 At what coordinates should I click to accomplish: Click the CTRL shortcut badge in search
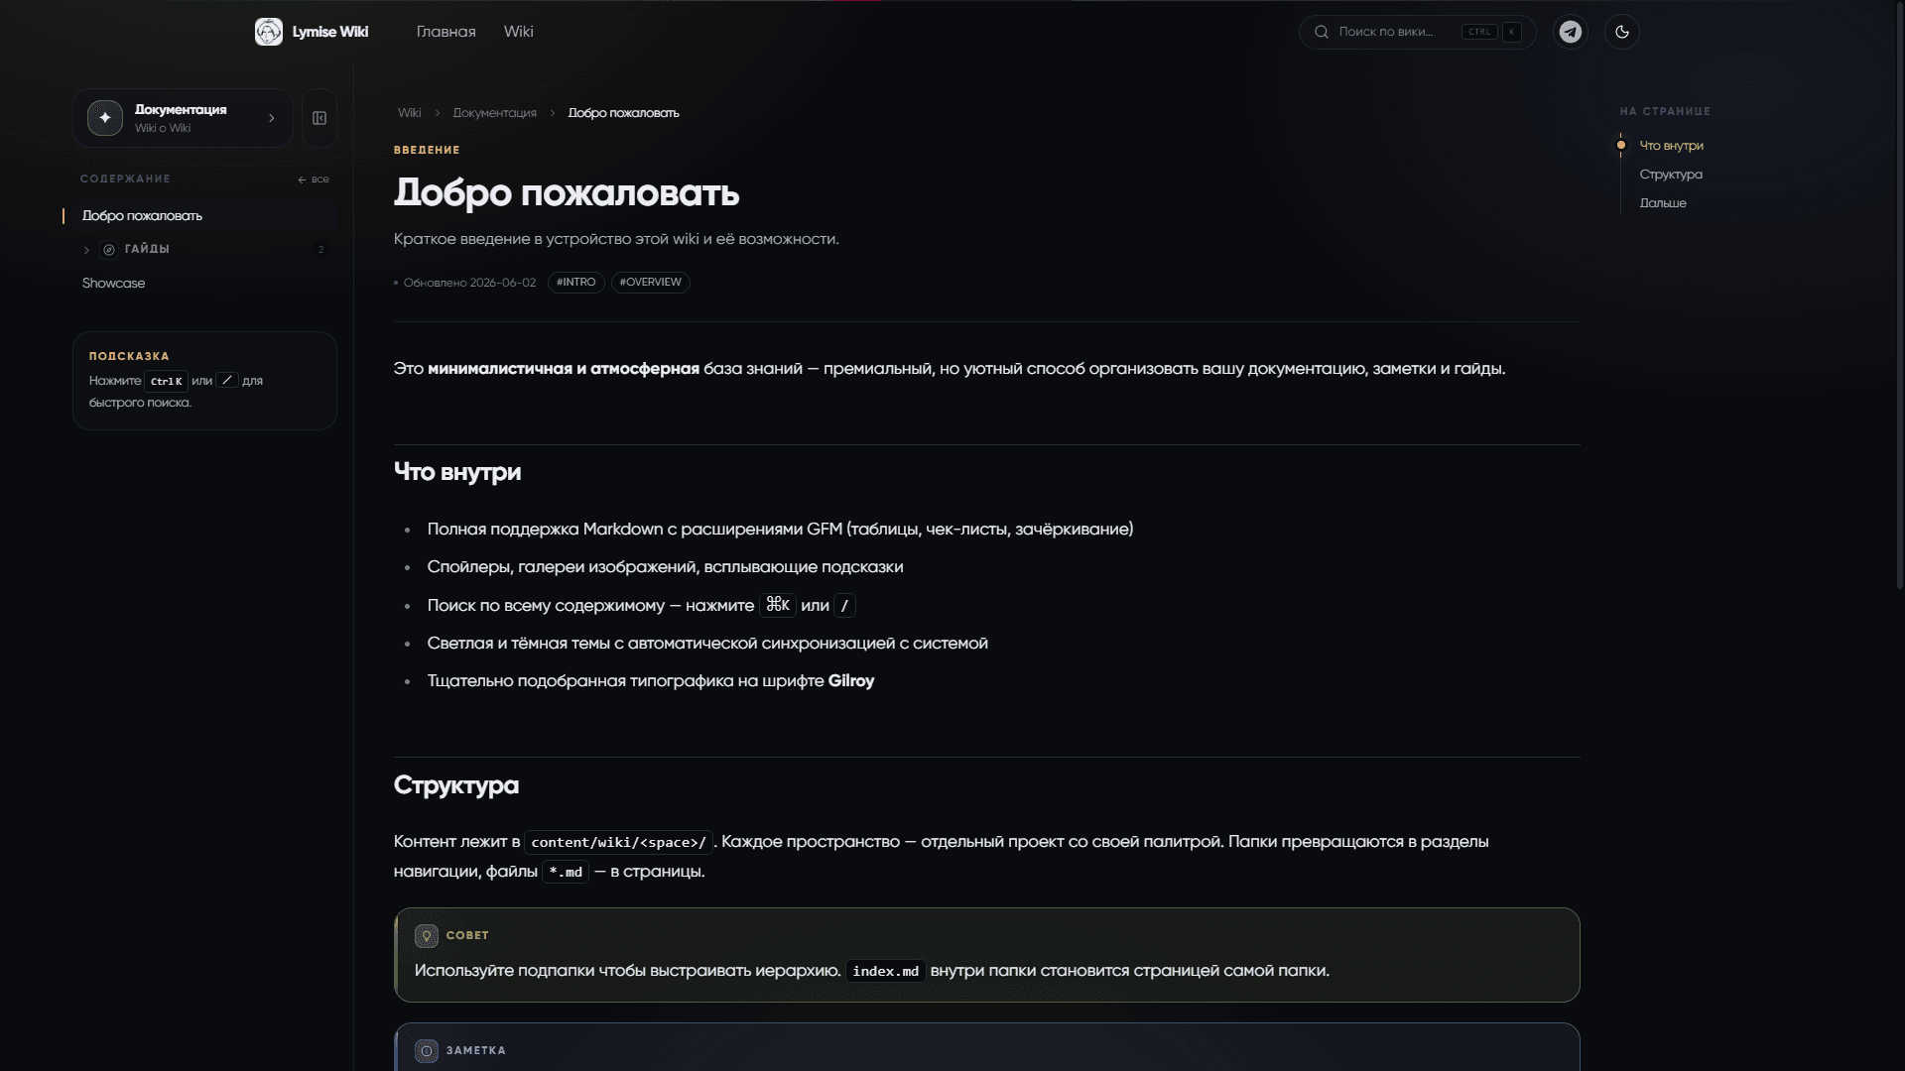click(x=1478, y=32)
